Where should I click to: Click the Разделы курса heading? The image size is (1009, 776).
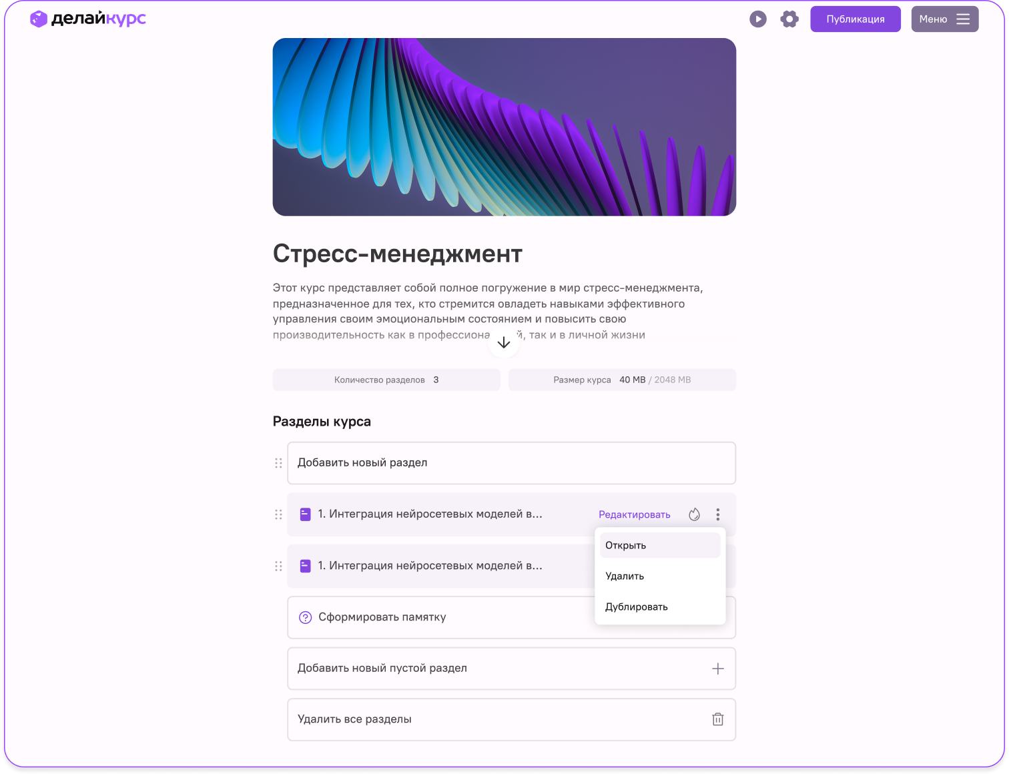(x=322, y=422)
